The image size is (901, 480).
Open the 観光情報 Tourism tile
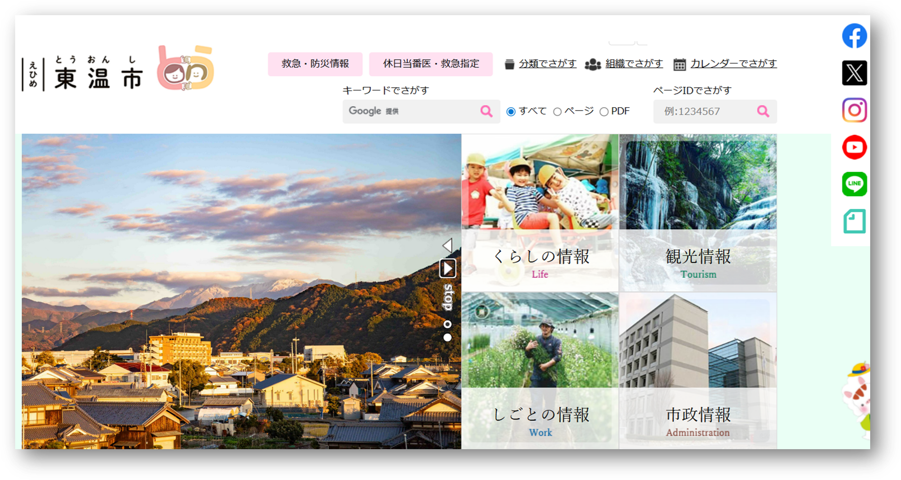click(698, 213)
